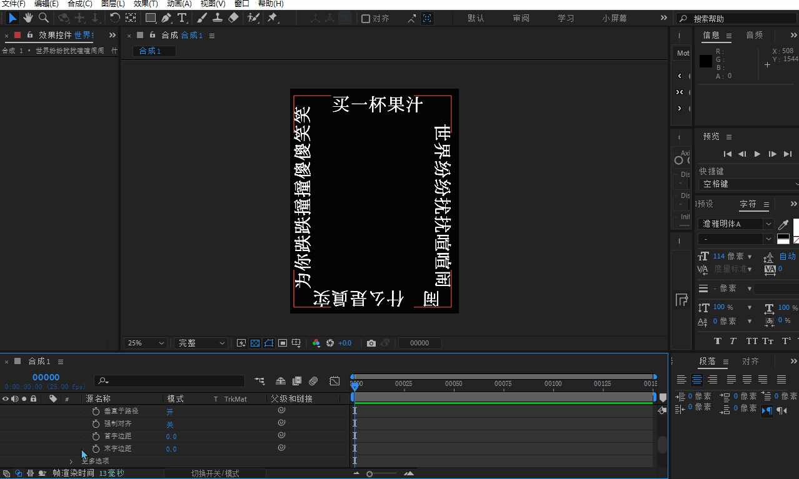Select the Hand tool in the toolbar
This screenshot has width=799, height=479.
pos(28,17)
